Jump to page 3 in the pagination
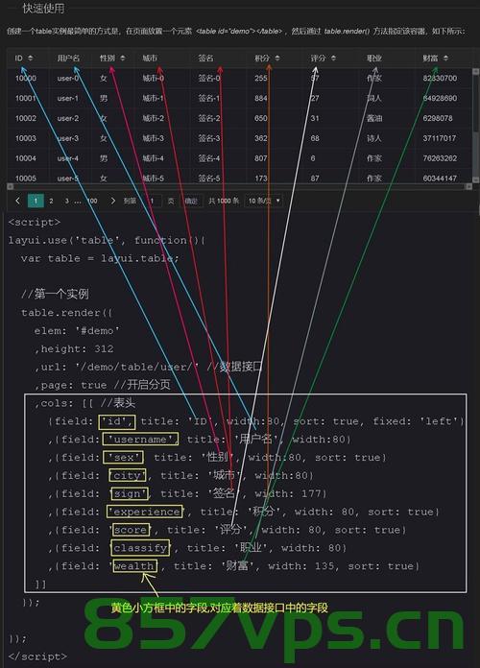The height and width of the screenshot is (668, 480). click(x=67, y=201)
